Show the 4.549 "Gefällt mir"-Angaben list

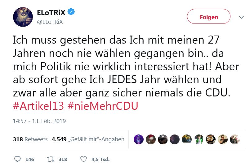point(88,139)
